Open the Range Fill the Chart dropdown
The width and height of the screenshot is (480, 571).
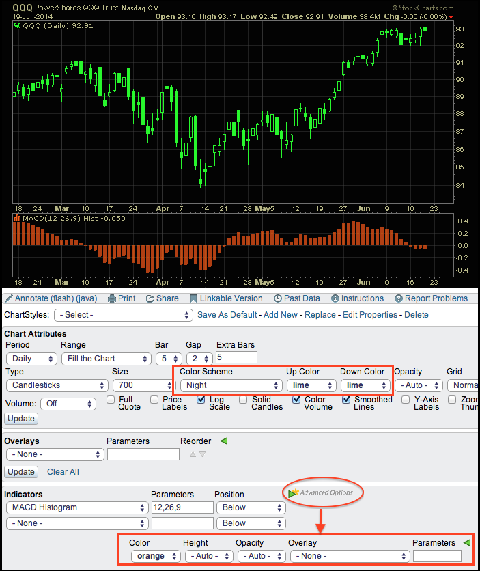(106, 359)
